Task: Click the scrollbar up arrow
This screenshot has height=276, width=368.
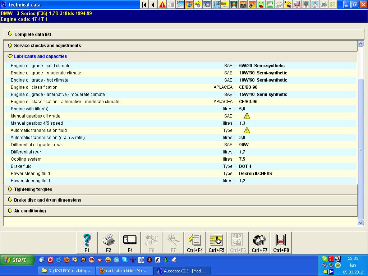Action: [361, 43]
